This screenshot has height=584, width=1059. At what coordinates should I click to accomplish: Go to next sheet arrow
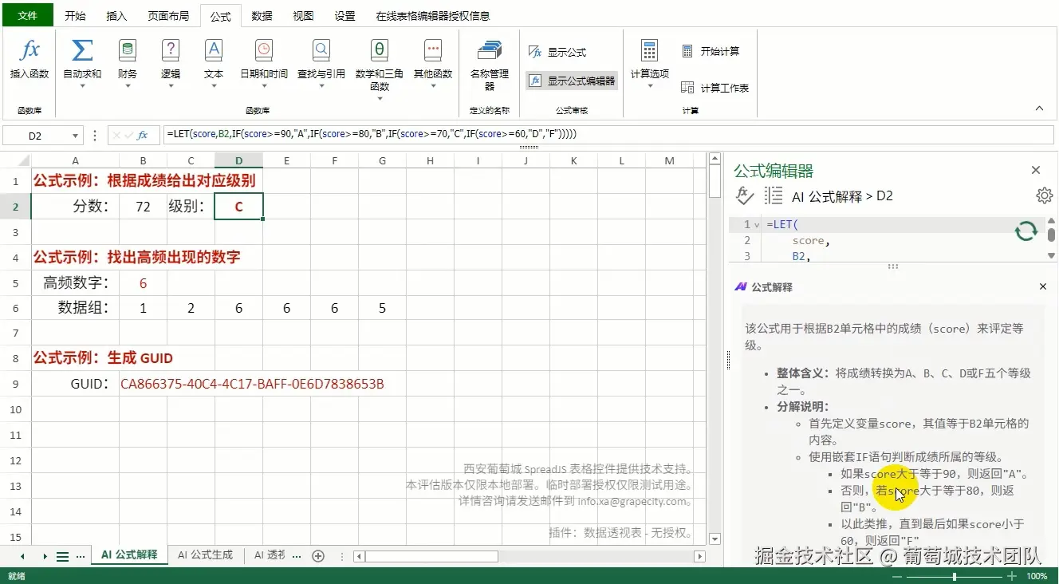pos(45,556)
